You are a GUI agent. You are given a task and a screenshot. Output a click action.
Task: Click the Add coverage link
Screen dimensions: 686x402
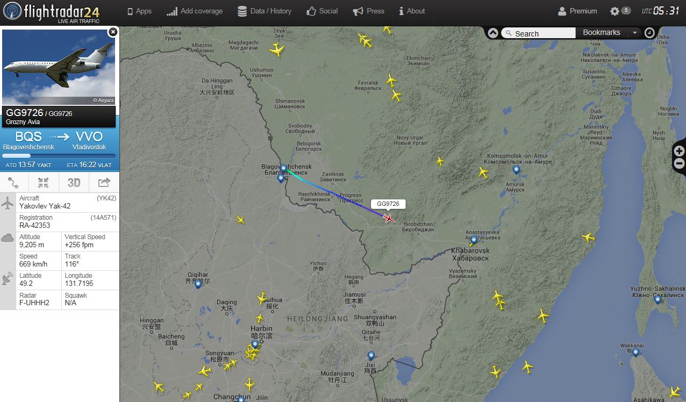point(194,11)
